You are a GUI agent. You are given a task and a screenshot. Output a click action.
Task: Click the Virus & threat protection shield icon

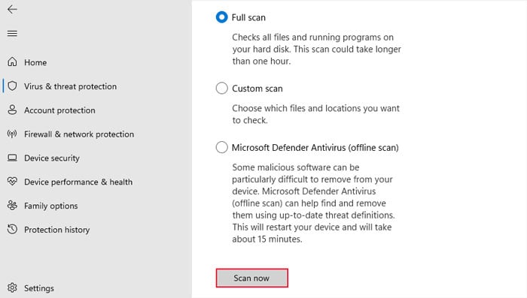click(12, 86)
